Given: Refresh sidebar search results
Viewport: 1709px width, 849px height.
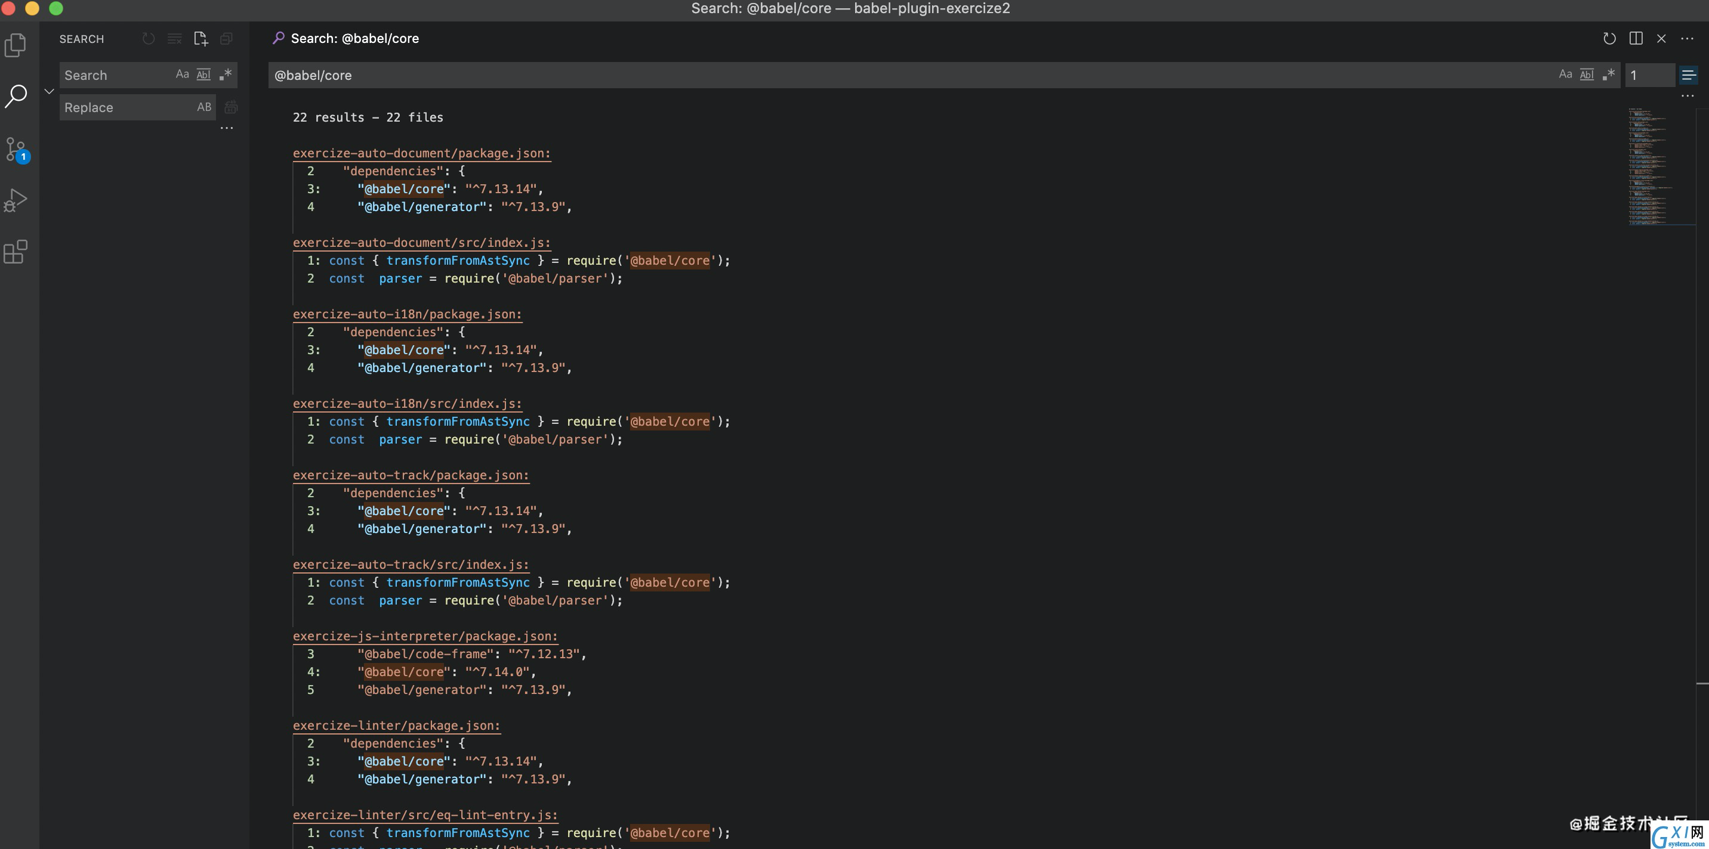Looking at the screenshot, I should click(149, 39).
